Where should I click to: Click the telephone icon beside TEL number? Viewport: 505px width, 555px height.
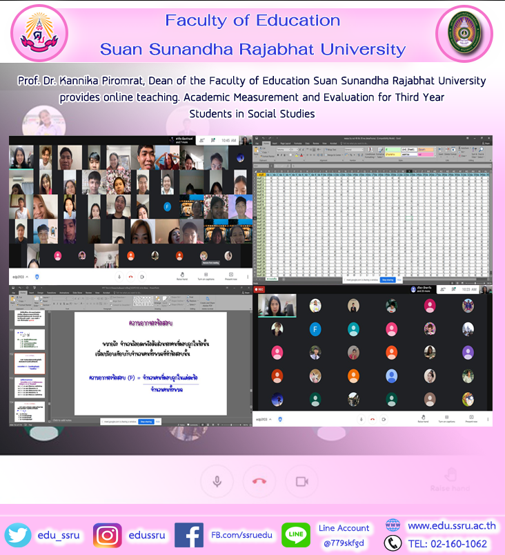pyautogui.click(x=393, y=544)
